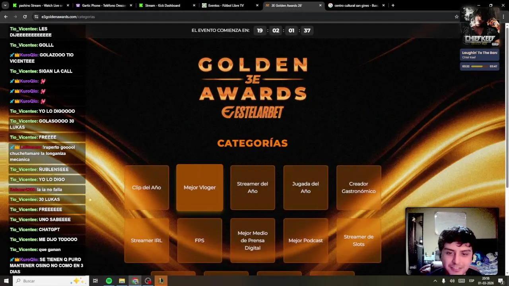Show hidden system tray icons
The image size is (509, 286).
tap(435, 281)
